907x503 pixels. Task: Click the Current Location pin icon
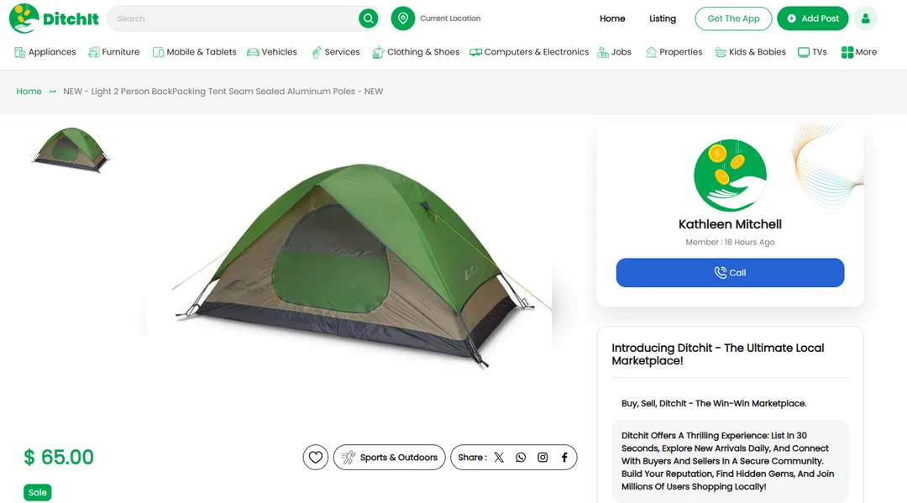click(x=402, y=18)
